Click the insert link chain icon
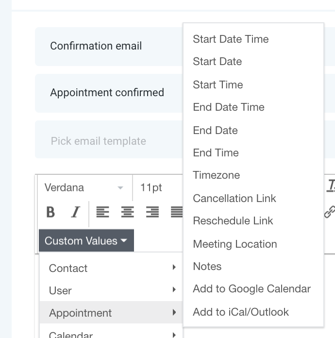The width and height of the screenshot is (335, 338). pos(330,212)
